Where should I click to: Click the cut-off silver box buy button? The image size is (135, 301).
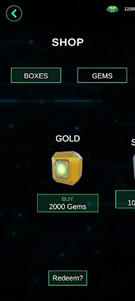[x=125, y=199]
